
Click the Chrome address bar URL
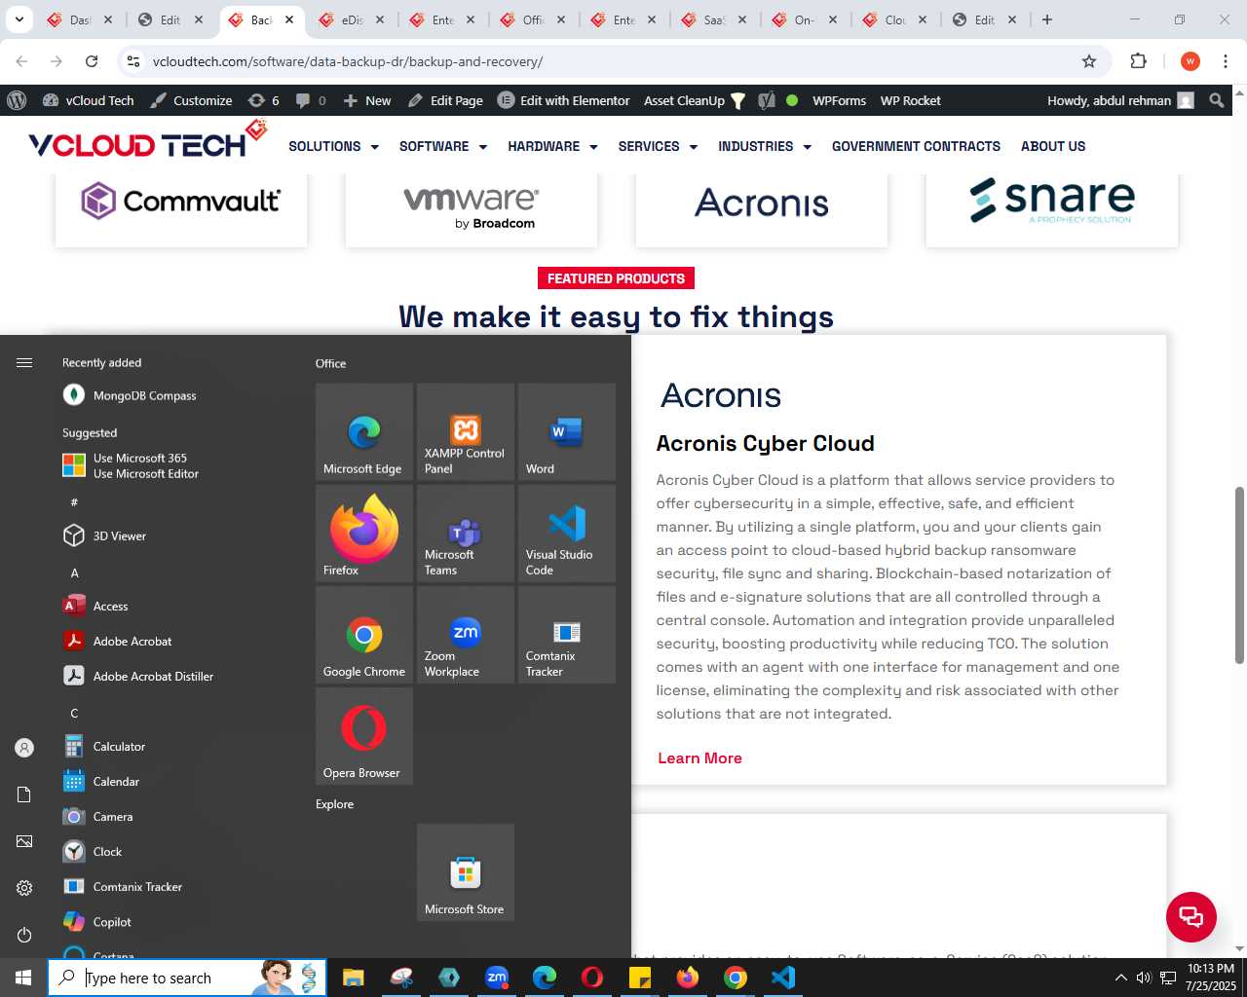(348, 61)
